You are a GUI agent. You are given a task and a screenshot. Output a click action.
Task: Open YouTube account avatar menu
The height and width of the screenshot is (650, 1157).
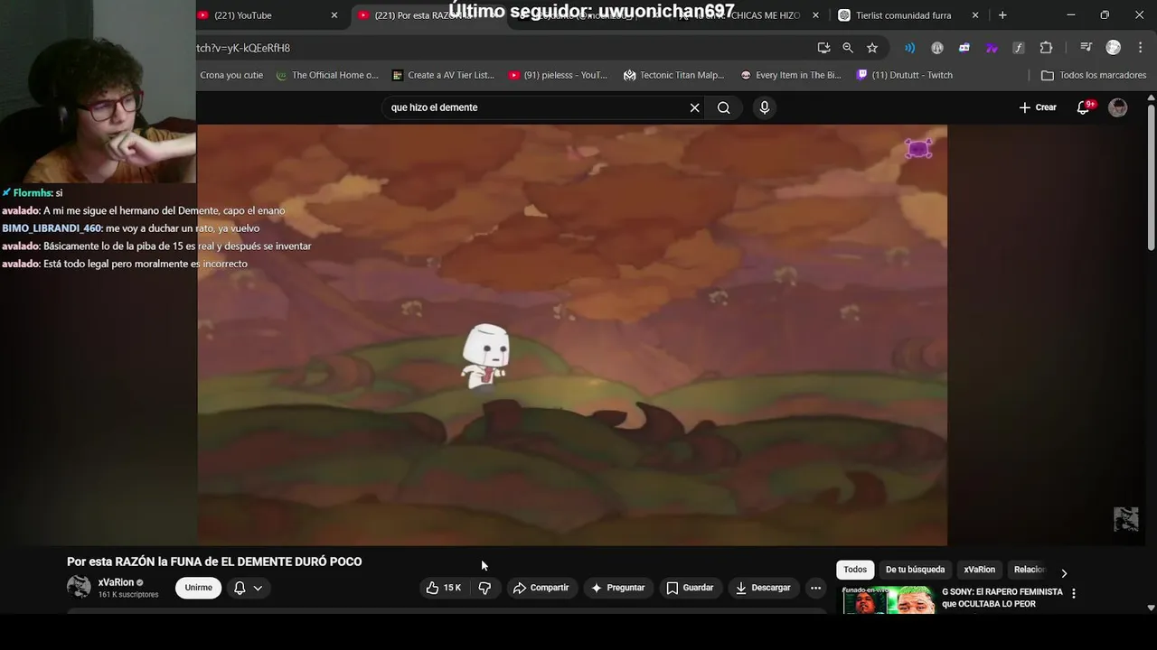[x=1118, y=107]
